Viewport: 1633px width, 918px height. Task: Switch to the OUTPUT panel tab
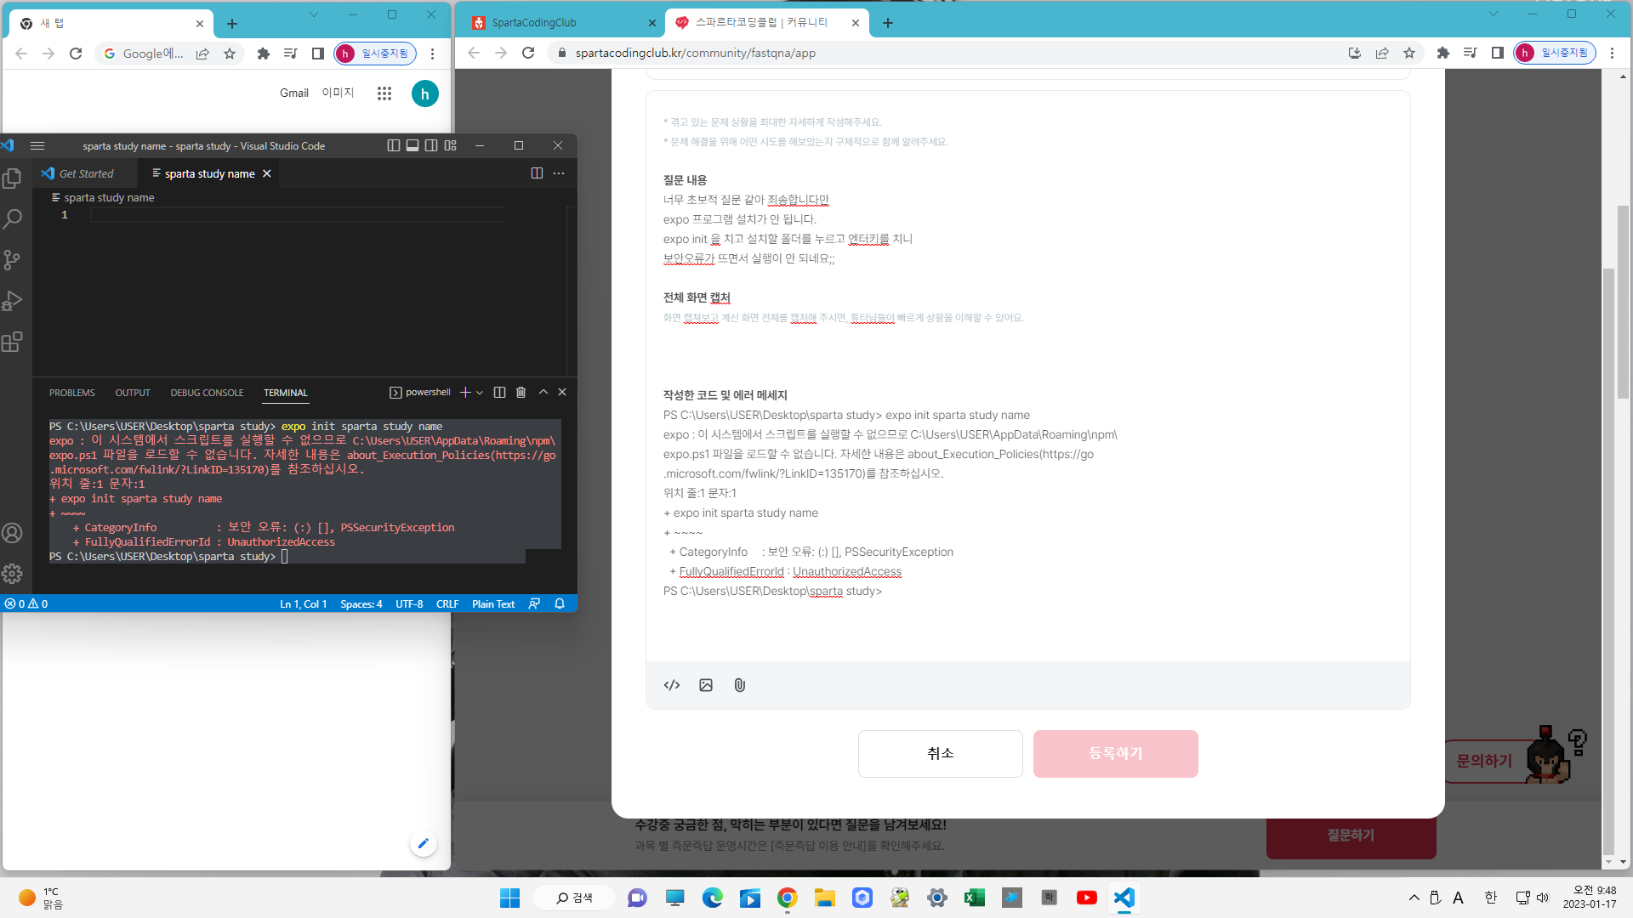point(133,393)
